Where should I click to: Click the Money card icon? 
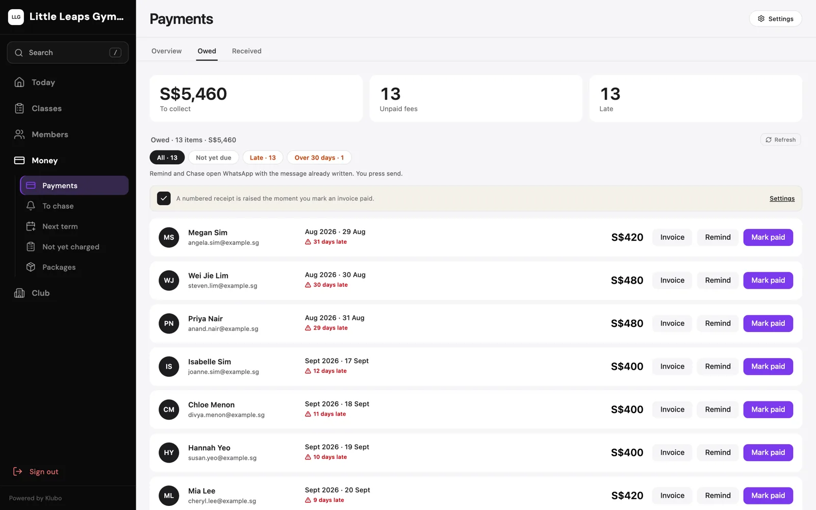(x=19, y=160)
